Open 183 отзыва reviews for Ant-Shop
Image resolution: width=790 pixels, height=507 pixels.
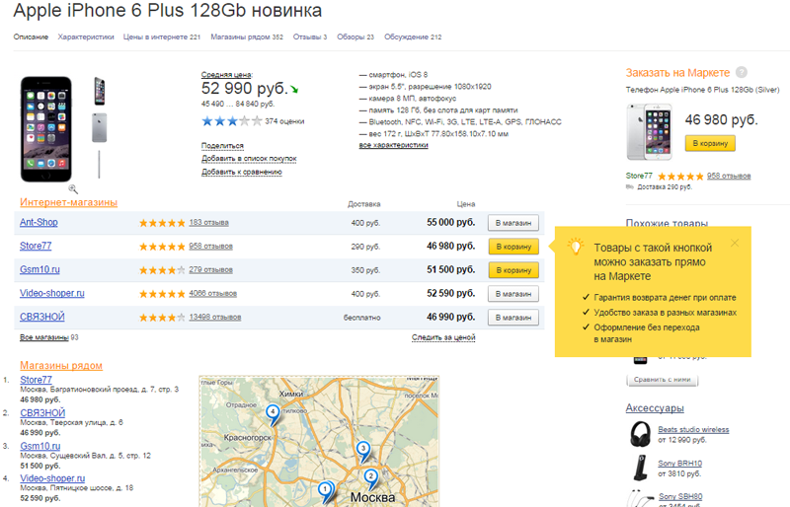click(208, 223)
